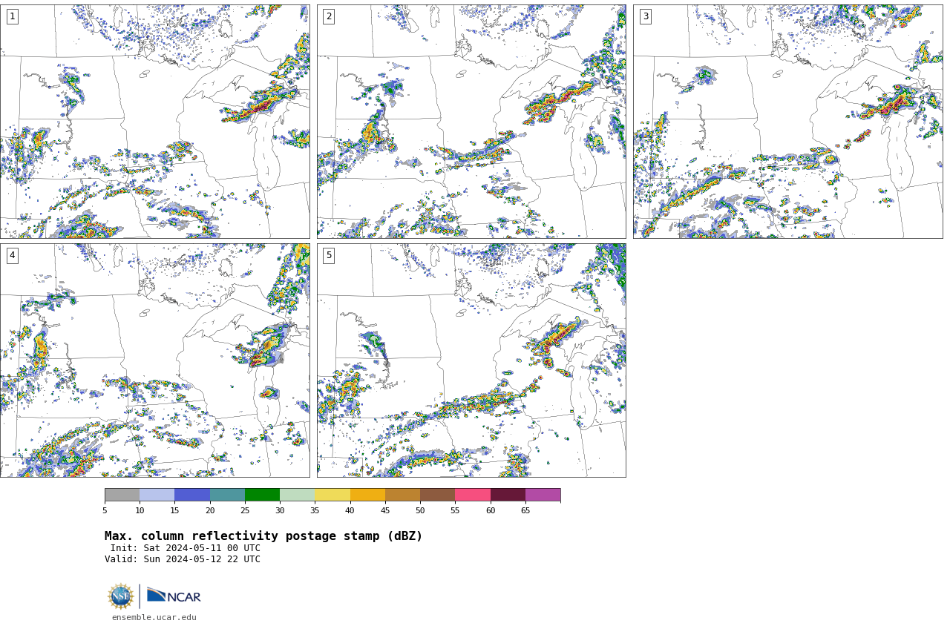This screenshot has width=950, height=626.
Task: Open ensemble member 2 reflectivity map
Action: (x=471, y=122)
